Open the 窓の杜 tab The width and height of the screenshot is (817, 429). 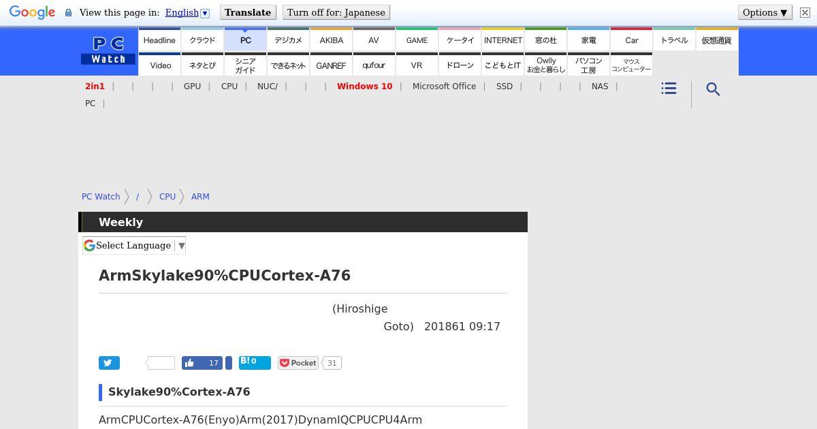(x=545, y=39)
